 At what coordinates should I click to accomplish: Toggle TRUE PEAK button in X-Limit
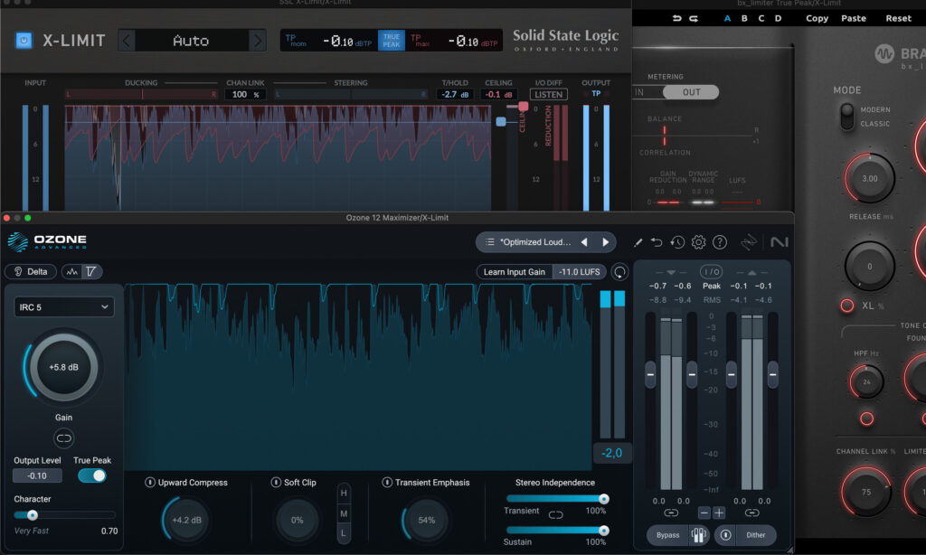[x=391, y=40]
